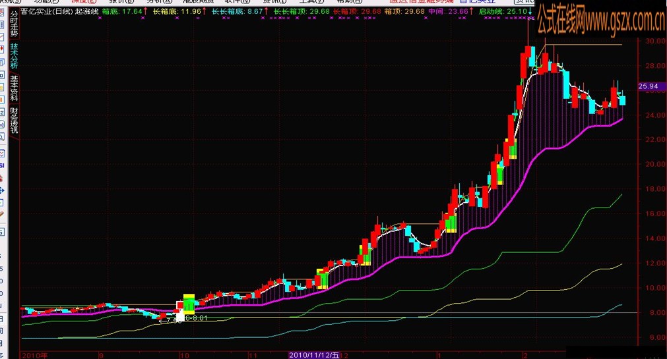Open the 帮助(H) menu

tap(349, 1)
